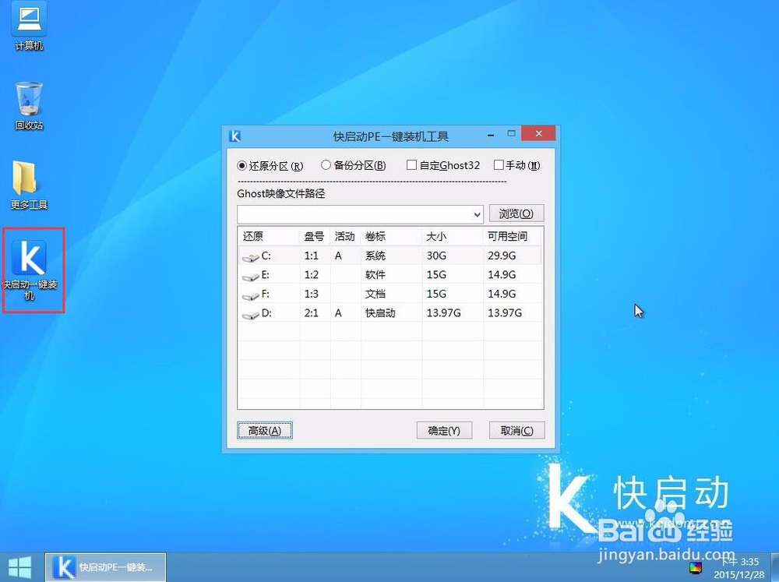Click the 13.97G size cell in the 大小 column
779x582 pixels.
(x=444, y=312)
